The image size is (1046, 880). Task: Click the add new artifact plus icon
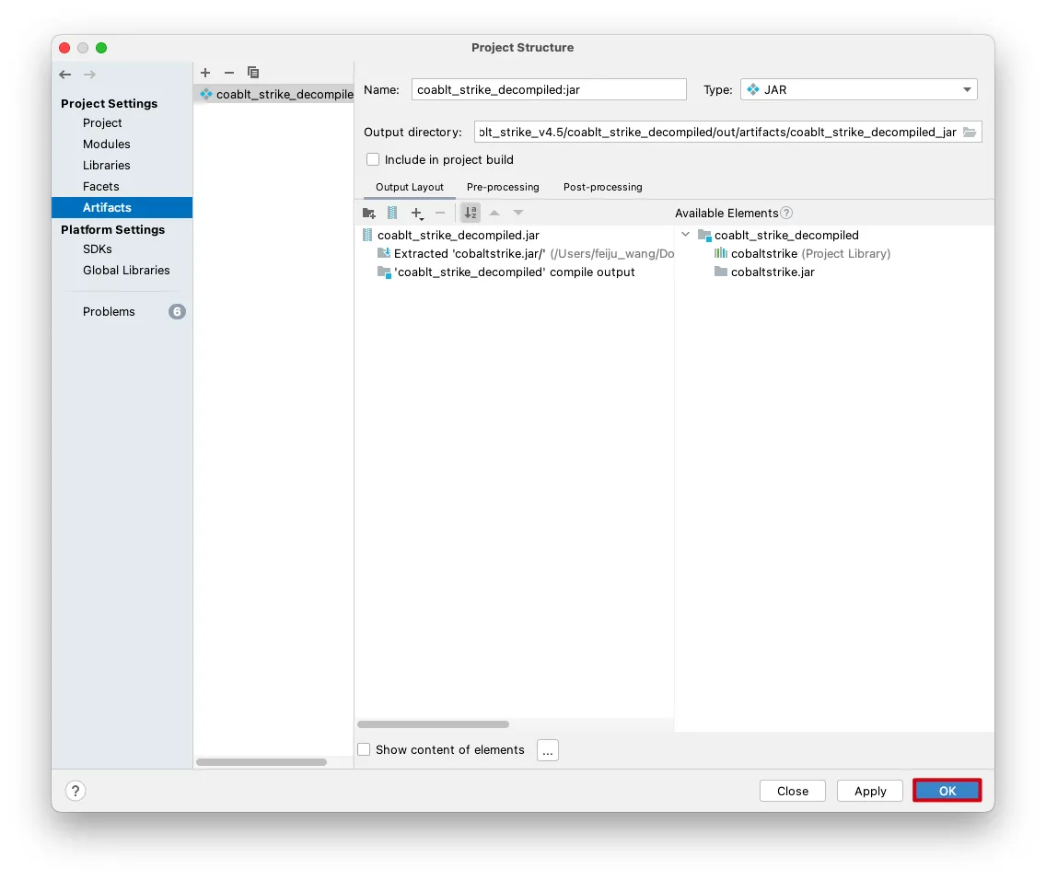pos(205,73)
